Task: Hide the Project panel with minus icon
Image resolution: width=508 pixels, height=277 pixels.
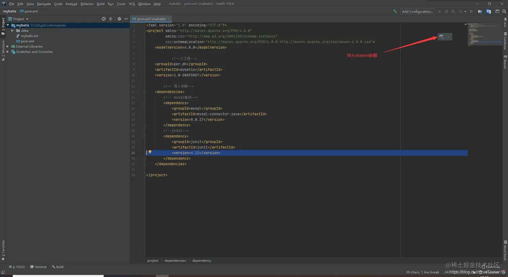Action: (x=126, y=19)
